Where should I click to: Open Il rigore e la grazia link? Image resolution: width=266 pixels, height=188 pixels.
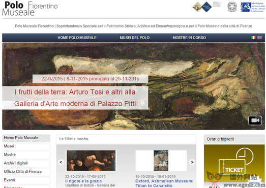(83, 181)
